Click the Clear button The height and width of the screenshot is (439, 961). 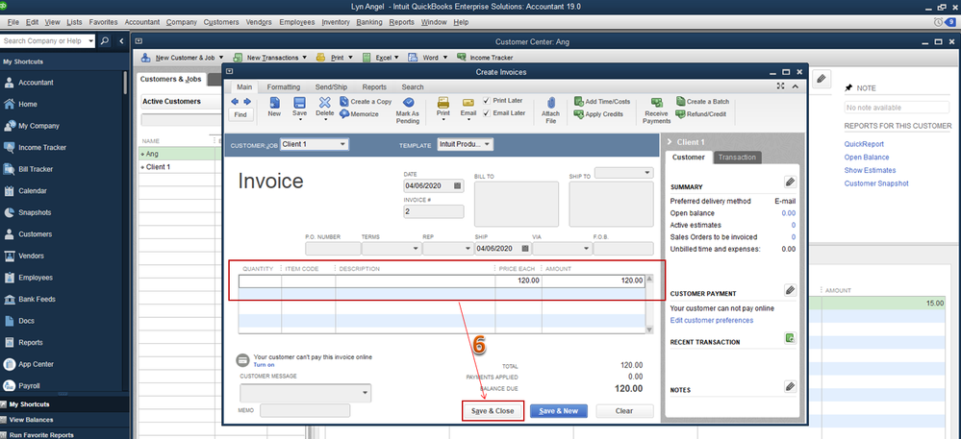pos(624,411)
